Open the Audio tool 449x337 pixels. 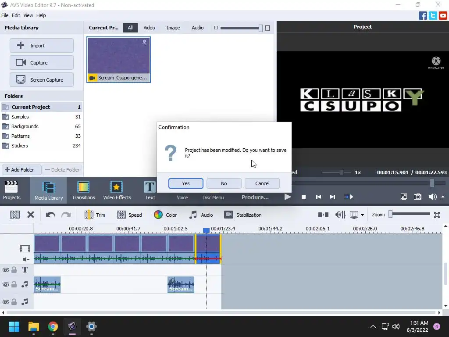pyautogui.click(x=201, y=215)
